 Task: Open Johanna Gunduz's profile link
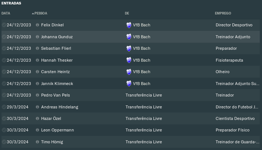[x=57, y=37]
